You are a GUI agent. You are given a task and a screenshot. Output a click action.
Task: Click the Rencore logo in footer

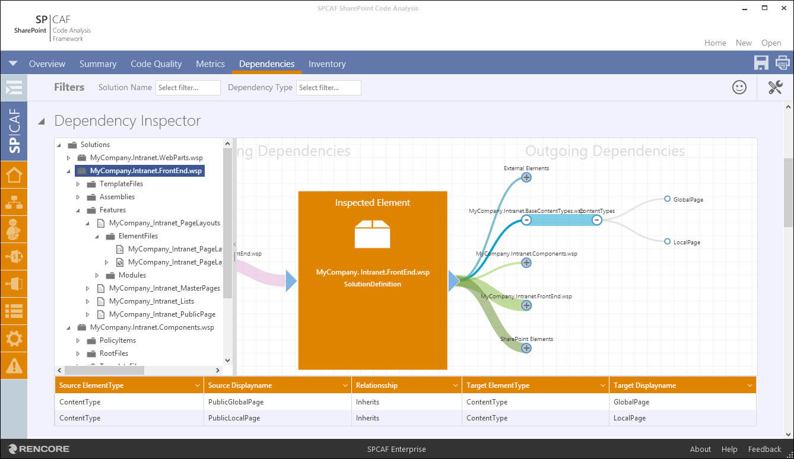pos(39,449)
